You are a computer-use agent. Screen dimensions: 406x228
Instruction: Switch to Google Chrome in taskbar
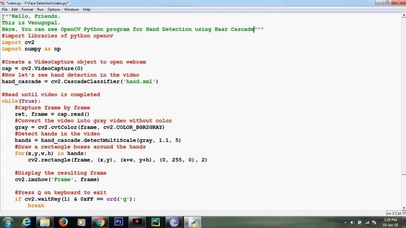coord(100,222)
